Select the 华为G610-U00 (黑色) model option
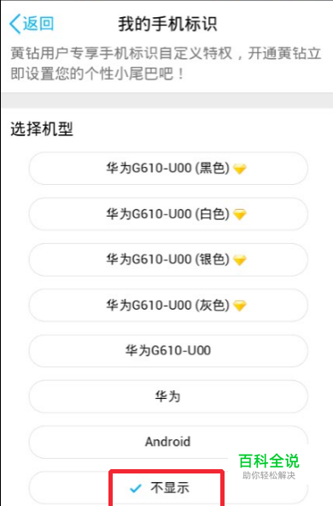Viewport: 333px width, 506px height. coord(168,169)
